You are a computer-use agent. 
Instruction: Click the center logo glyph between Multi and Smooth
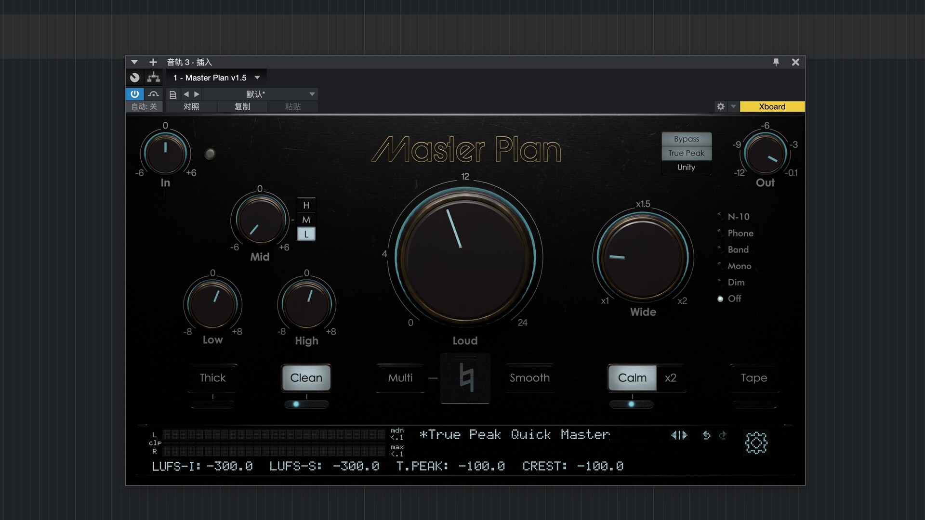tap(465, 378)
